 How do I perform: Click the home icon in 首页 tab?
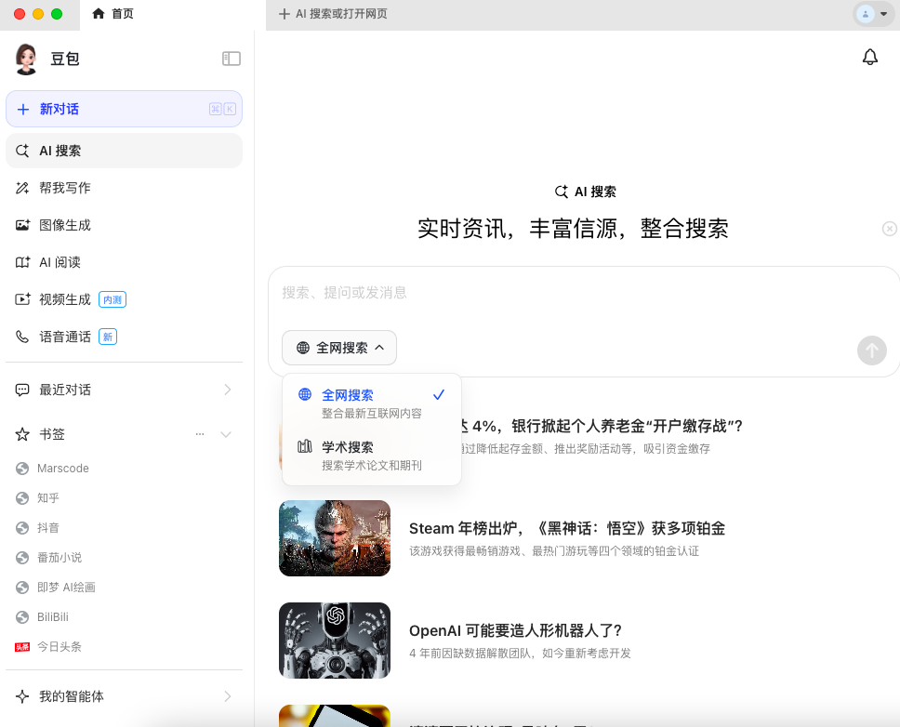(99, 14)
